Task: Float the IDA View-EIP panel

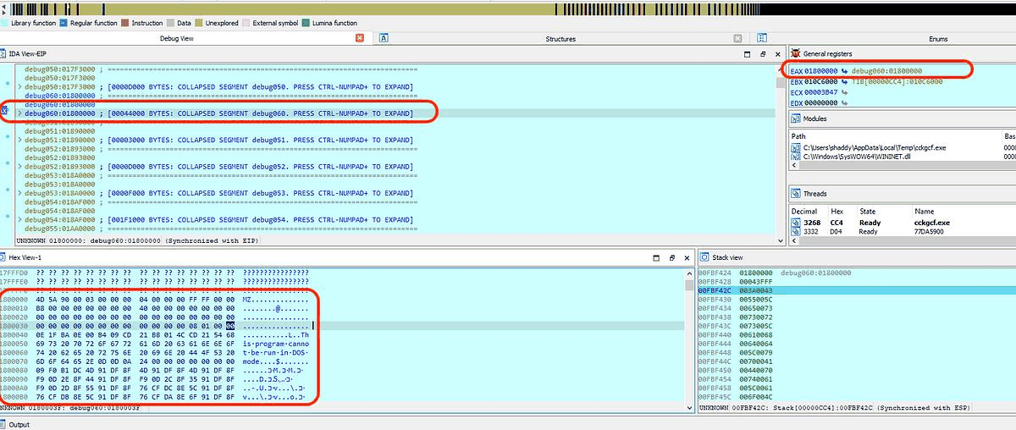Action: (x=761, y=53)
